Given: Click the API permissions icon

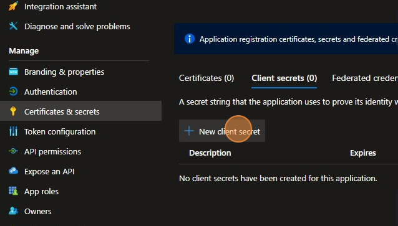Looking at the screenshot, I should point(13,151).
